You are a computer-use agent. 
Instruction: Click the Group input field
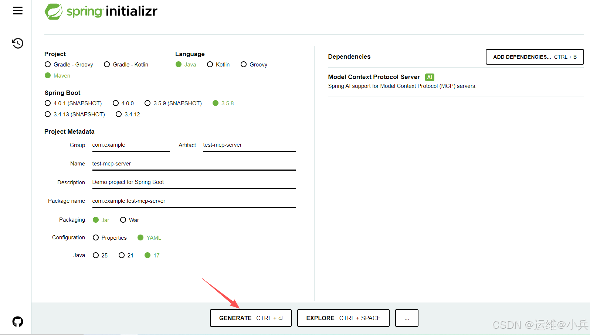tap(131, 145)
